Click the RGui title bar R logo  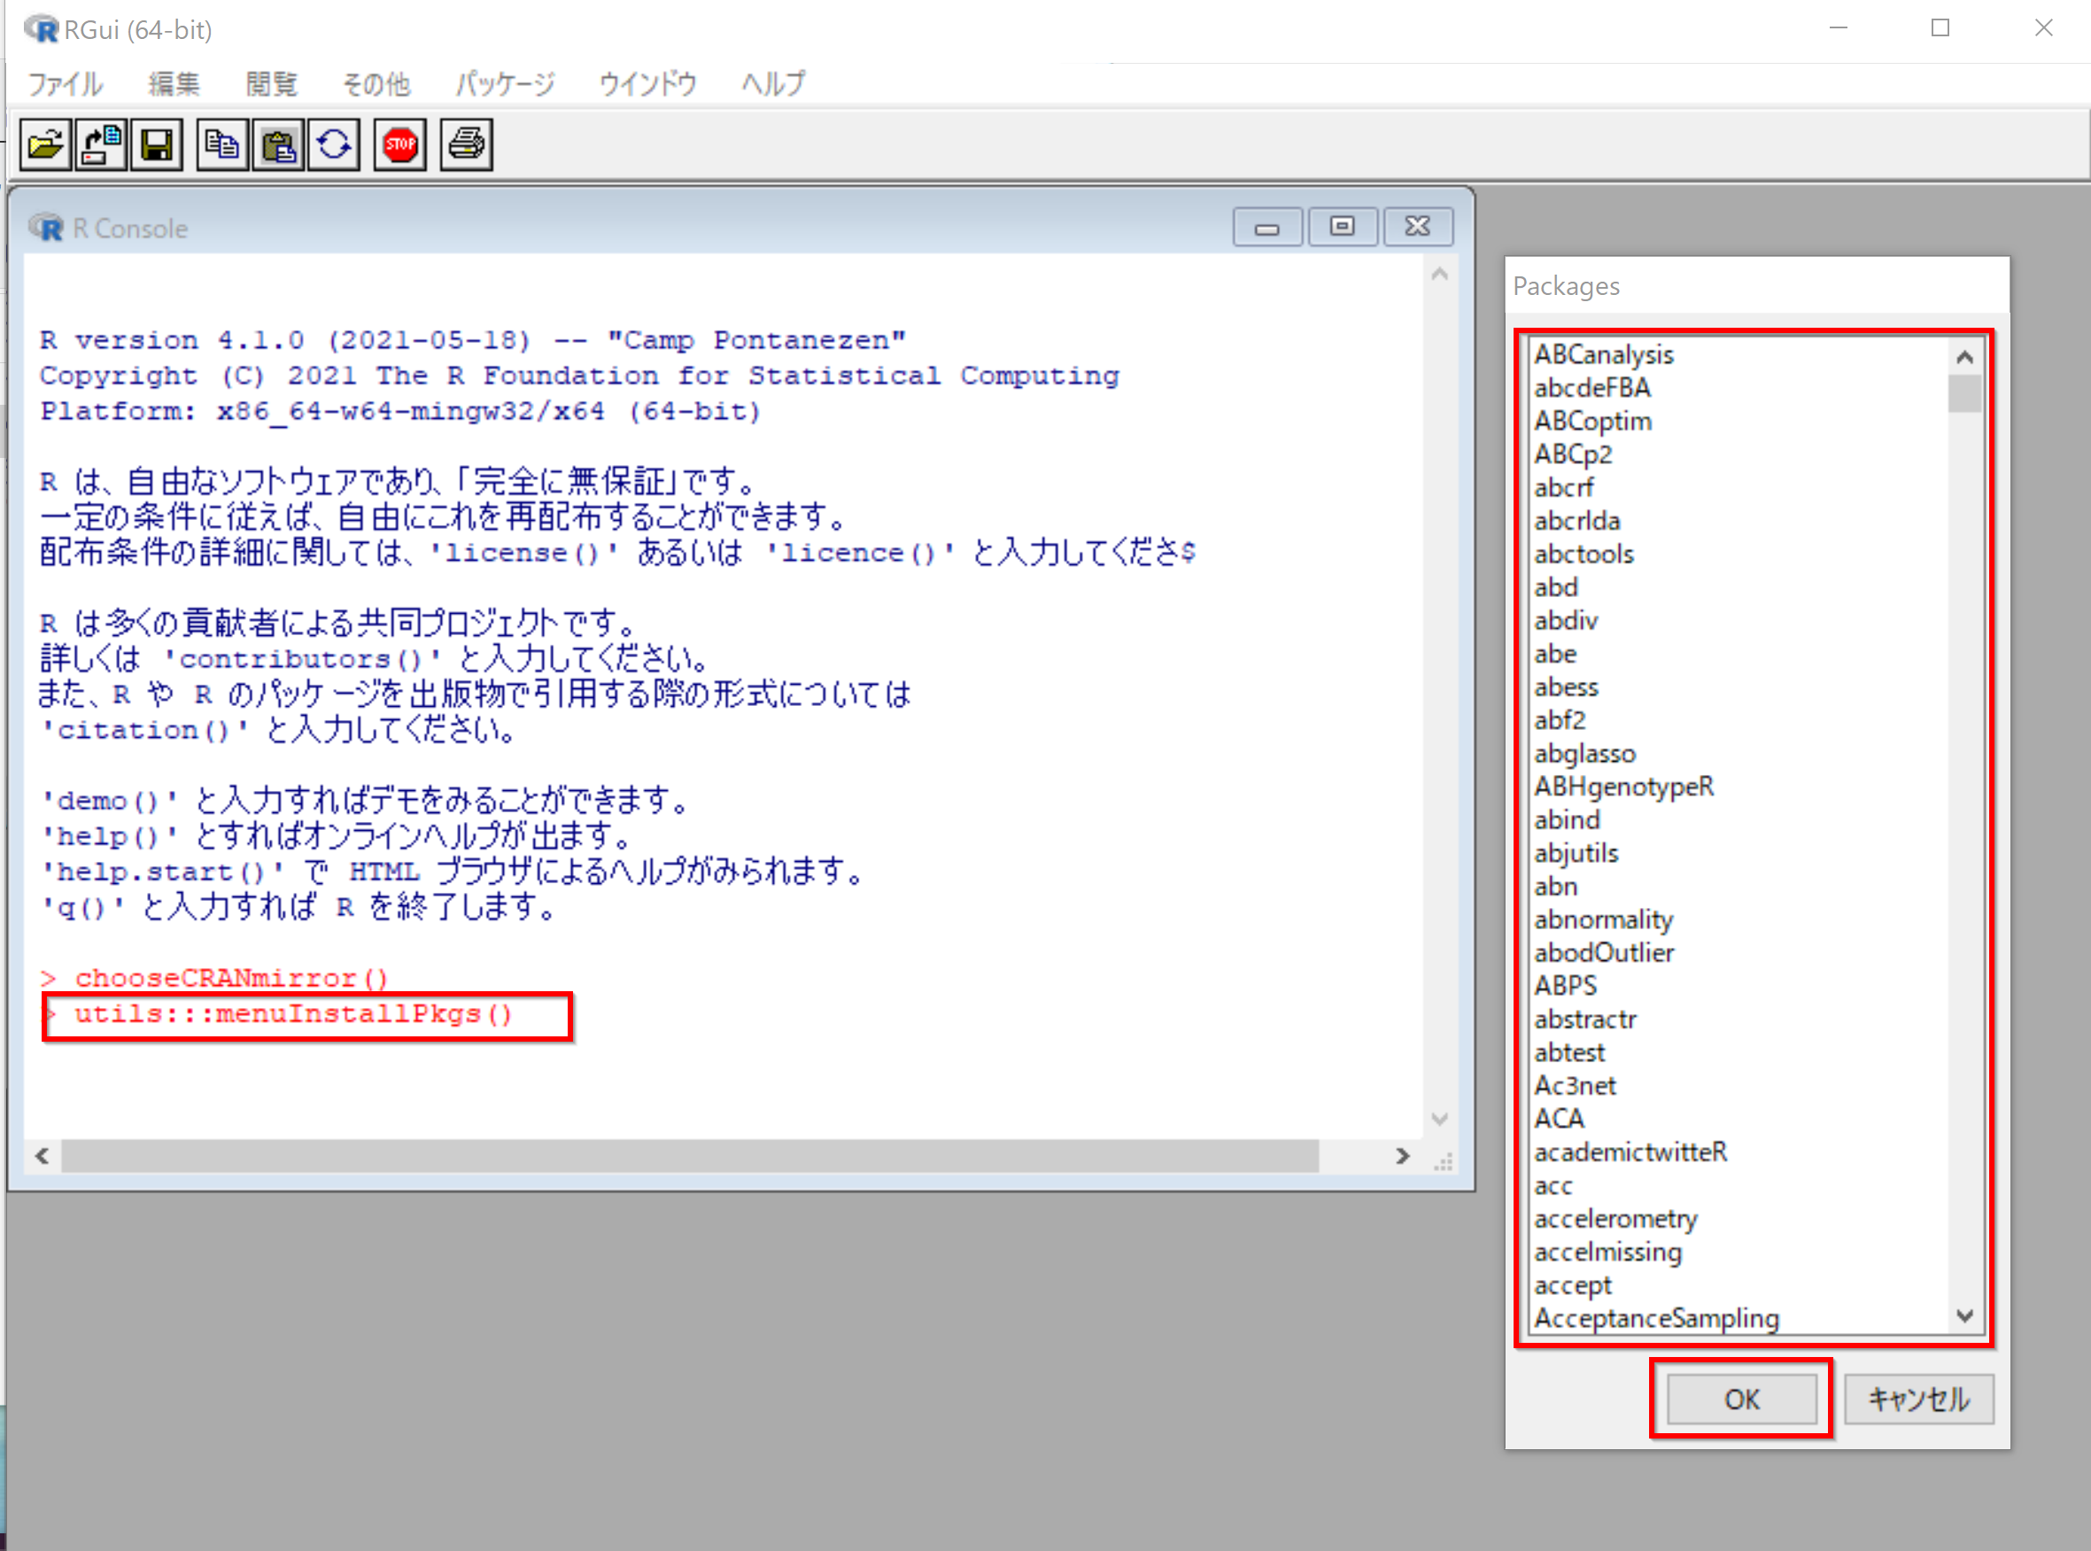pyautogui.click(x=42, y=29)
